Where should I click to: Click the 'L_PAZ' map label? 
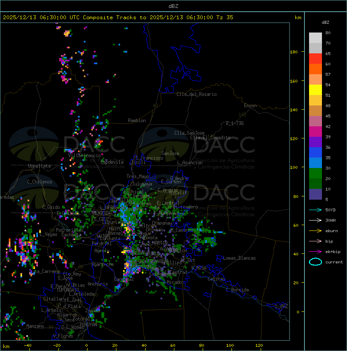pyautogui.click(x=282, y=306)
